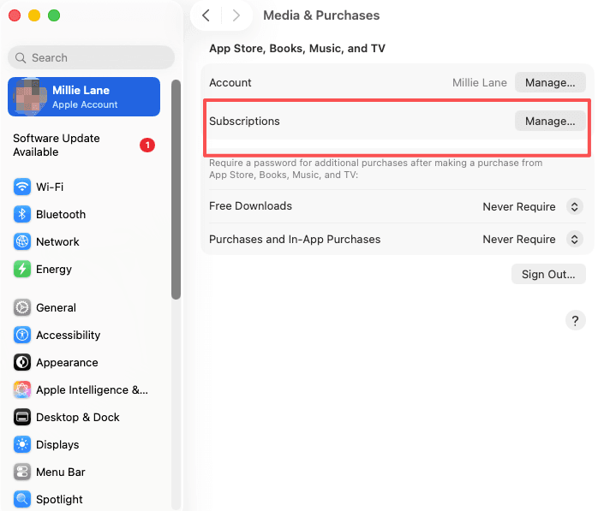Click App Store, Books, Music, and TV heading

(x=297, y=49)
